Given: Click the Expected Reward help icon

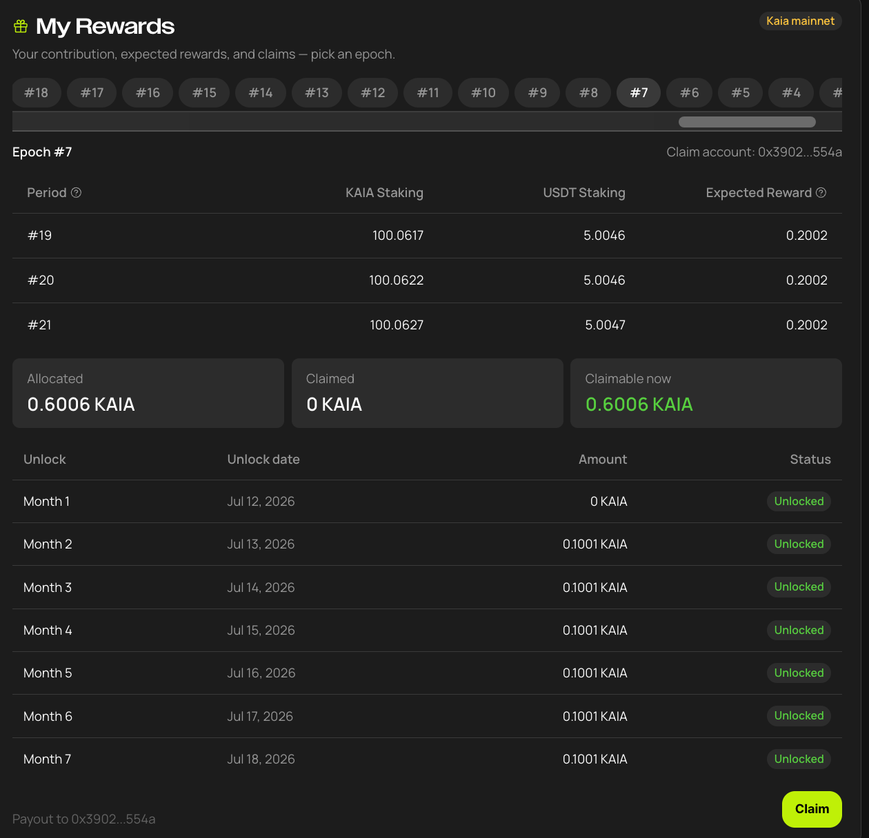Looking at the screenshot, I should (821, 193).
